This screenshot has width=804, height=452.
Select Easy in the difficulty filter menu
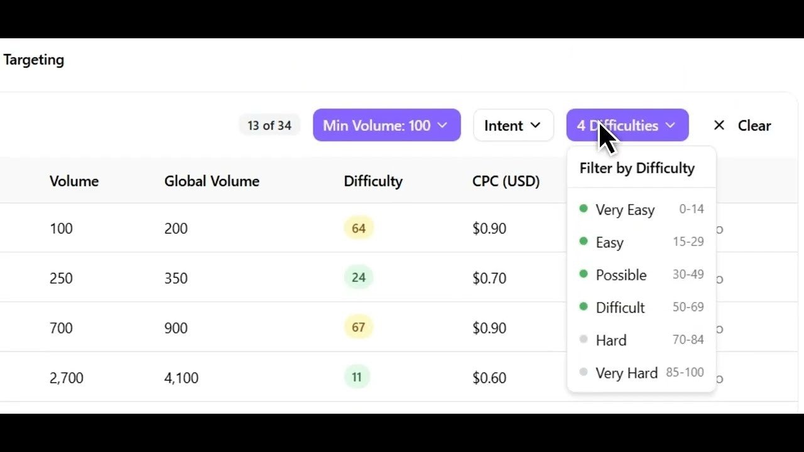point(609,242)
